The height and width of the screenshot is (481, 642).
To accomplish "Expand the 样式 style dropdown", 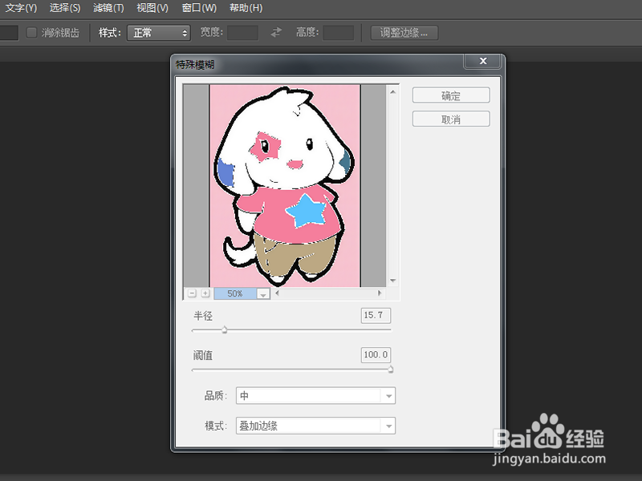I will click(x=159, y=33).
